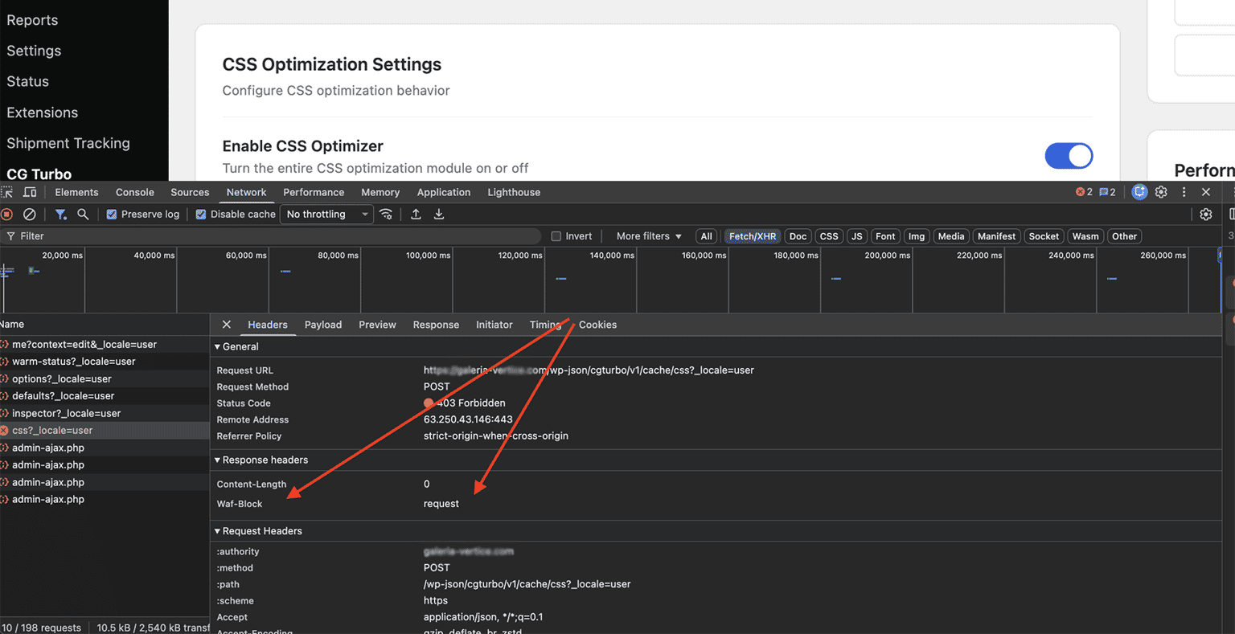Viewport: 1235px width, 634px height.
Task: Open DevTools settings gear icon
Action: pos(1161,192)
